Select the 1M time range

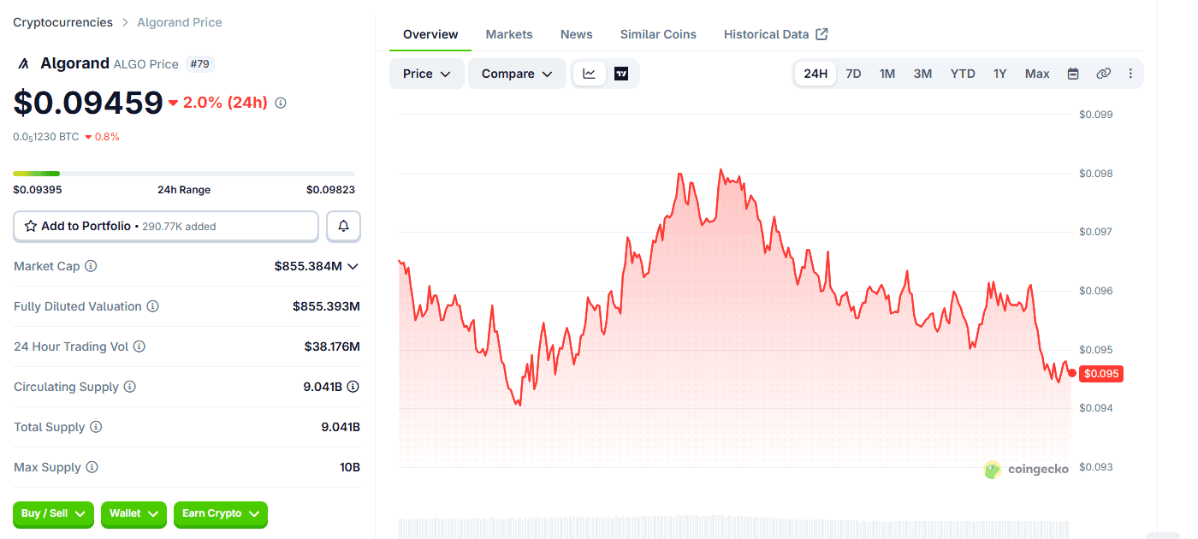pos(887,74)
